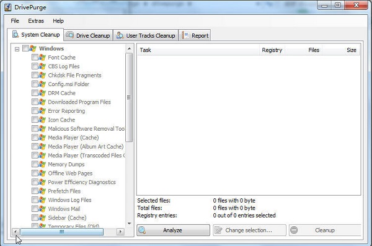Click the tree scroll-left arrow
Screen dimensions: 372x246
(x=15, y=232)
